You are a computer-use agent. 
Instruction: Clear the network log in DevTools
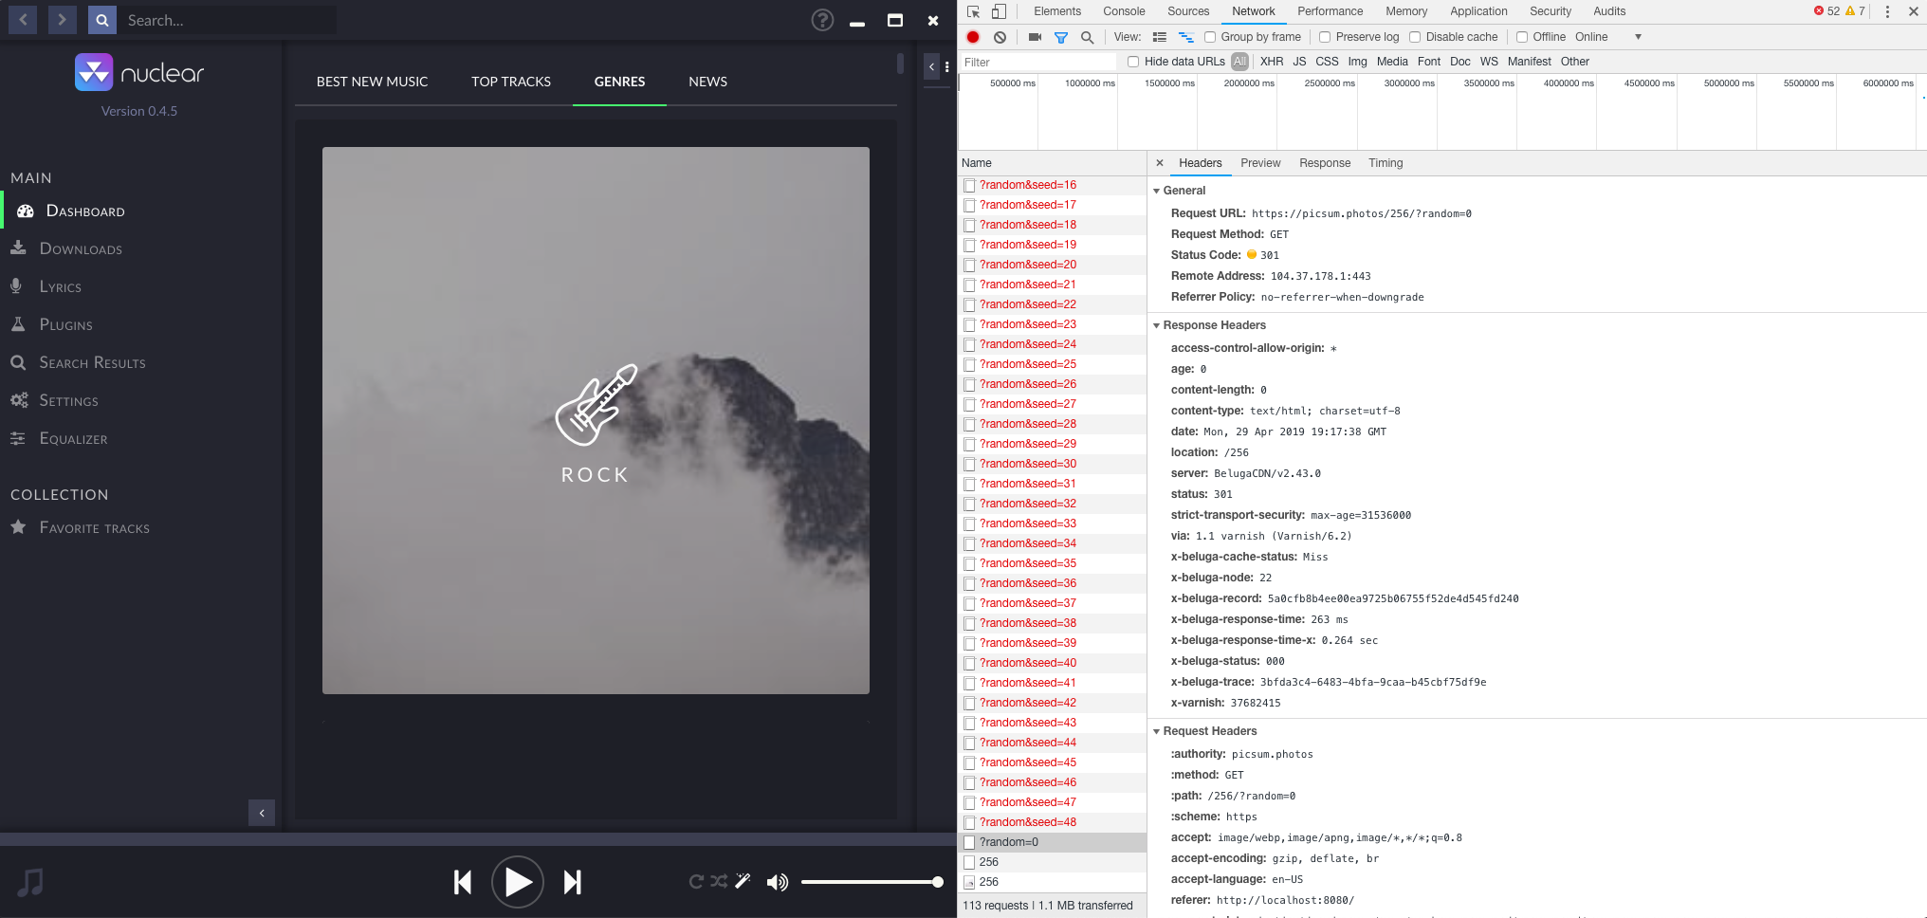tap(1000, 36)
